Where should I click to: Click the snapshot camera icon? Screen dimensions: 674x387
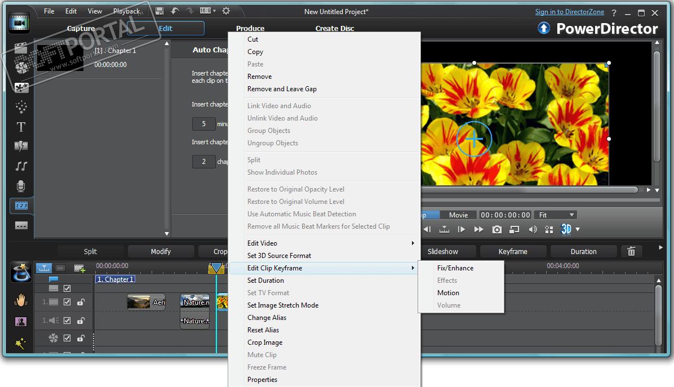pyautogui.click(x=496, y=229)
